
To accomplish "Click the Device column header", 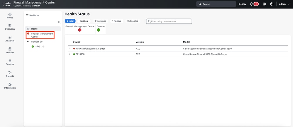I will [x=77, y=42].
